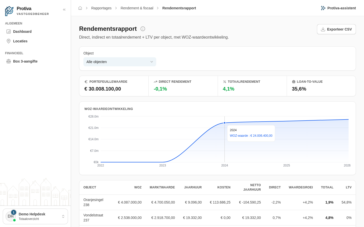This screenshot has width=364, height=227.
Task: Click the Dashboard chart icon
Action: coord(9,32)
